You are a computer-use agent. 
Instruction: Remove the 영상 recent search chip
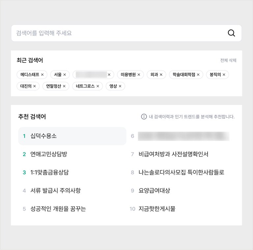120,86
